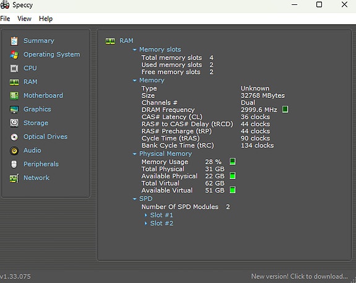Collapse the Physical Memory section
356x283 pixels.
[134, 154]
